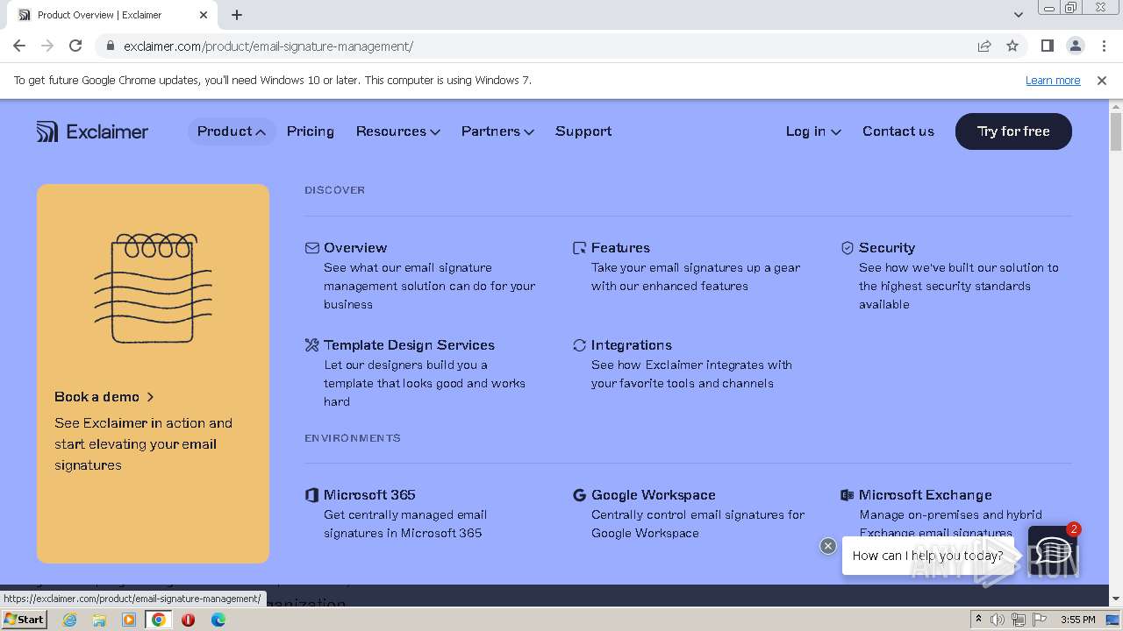Click the scrollbar down arrow
1123x631 pixels.
coord(1116,599)
